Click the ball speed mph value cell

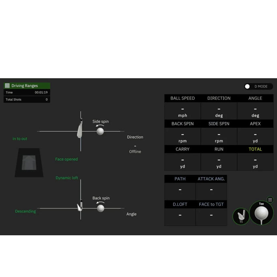point(182,111)
